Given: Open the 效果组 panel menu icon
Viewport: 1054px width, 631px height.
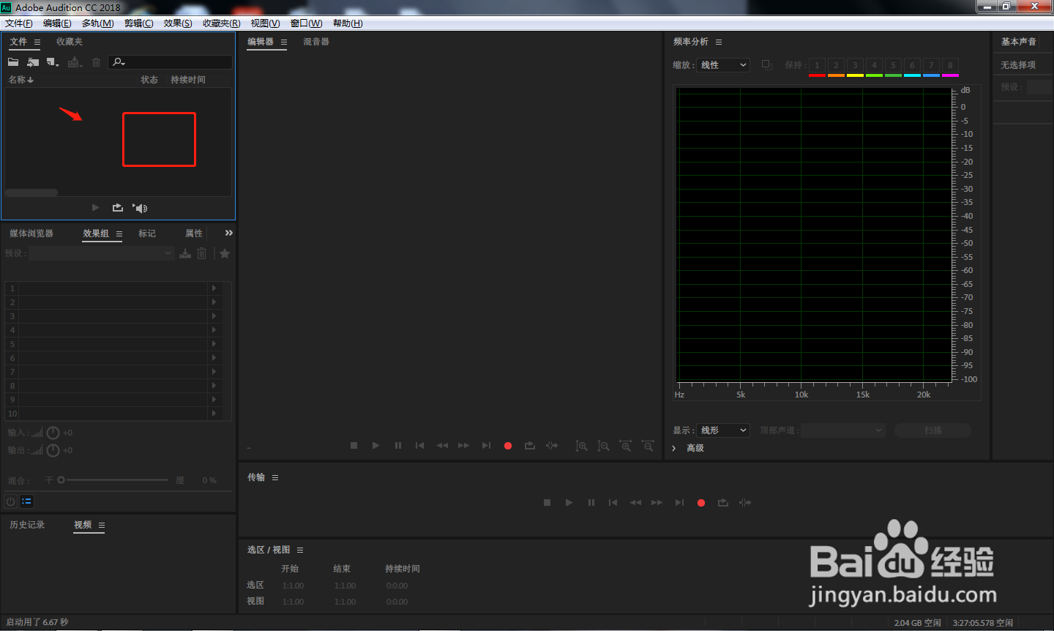Looking at the screenshot, I should (x=119, y=234).
